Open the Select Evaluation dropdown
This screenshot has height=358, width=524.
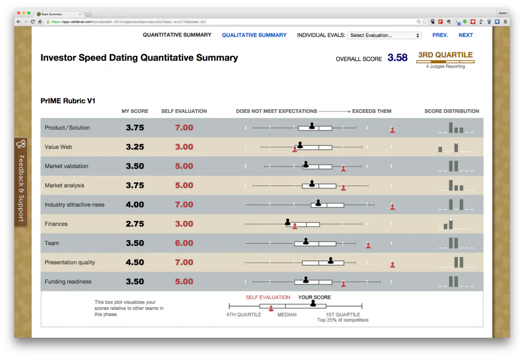(384, 35)
